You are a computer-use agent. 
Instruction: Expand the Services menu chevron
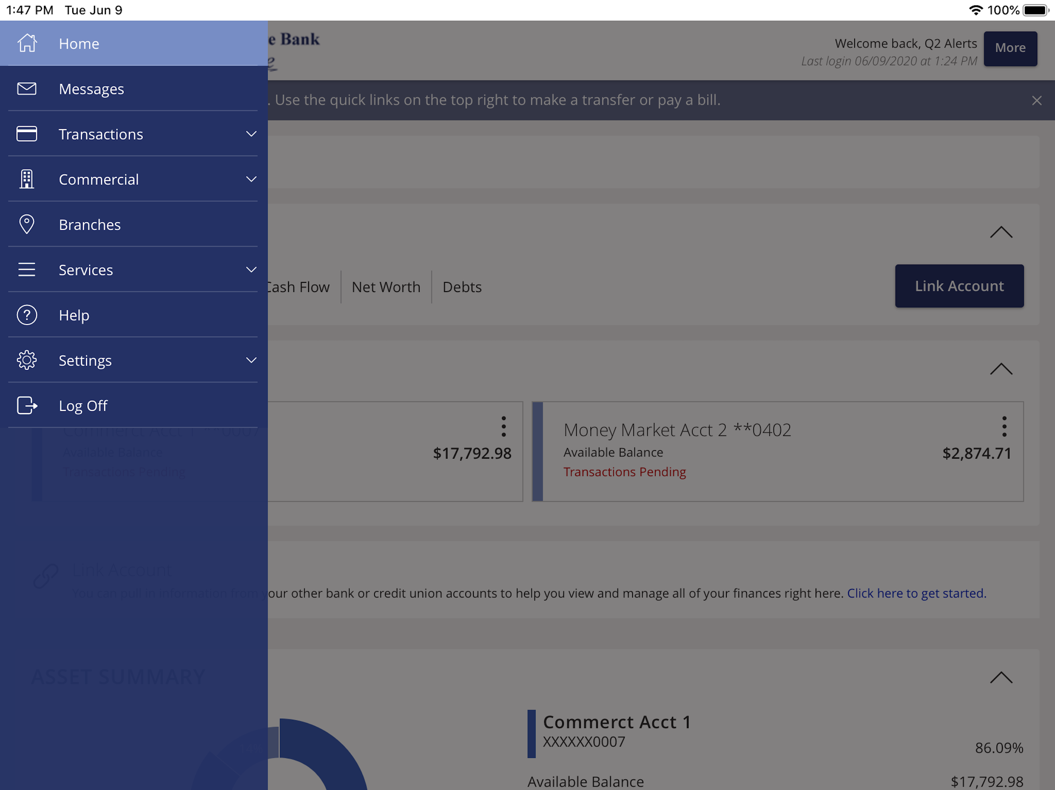(x=251, y=270)
